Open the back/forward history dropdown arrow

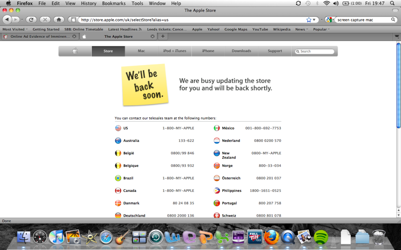[22, 20]
